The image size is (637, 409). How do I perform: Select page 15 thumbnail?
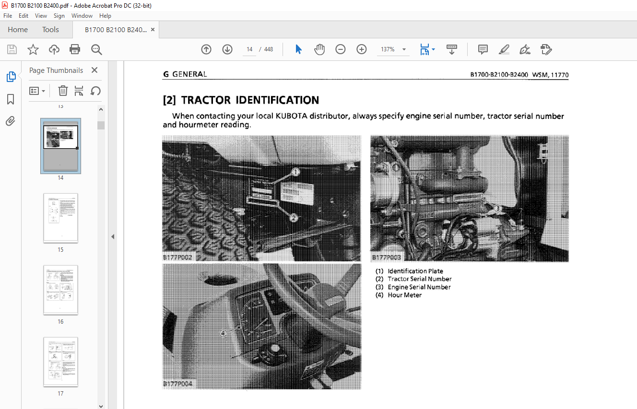coord(60,218)
